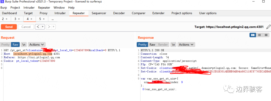The image size is (271, 101).
Task: Switch to the Target tab
Action: point(28,13)
